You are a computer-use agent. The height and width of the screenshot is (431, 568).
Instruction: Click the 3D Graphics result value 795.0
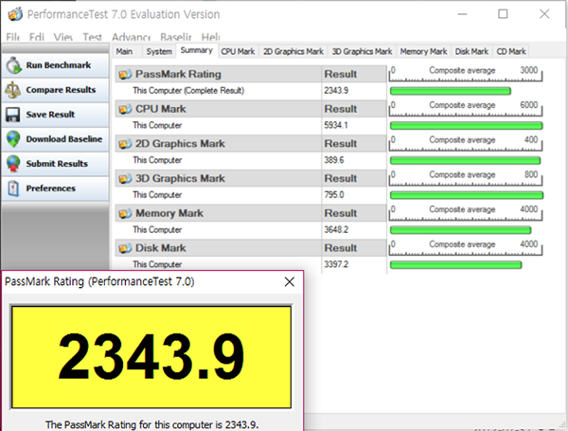point(334,195)
